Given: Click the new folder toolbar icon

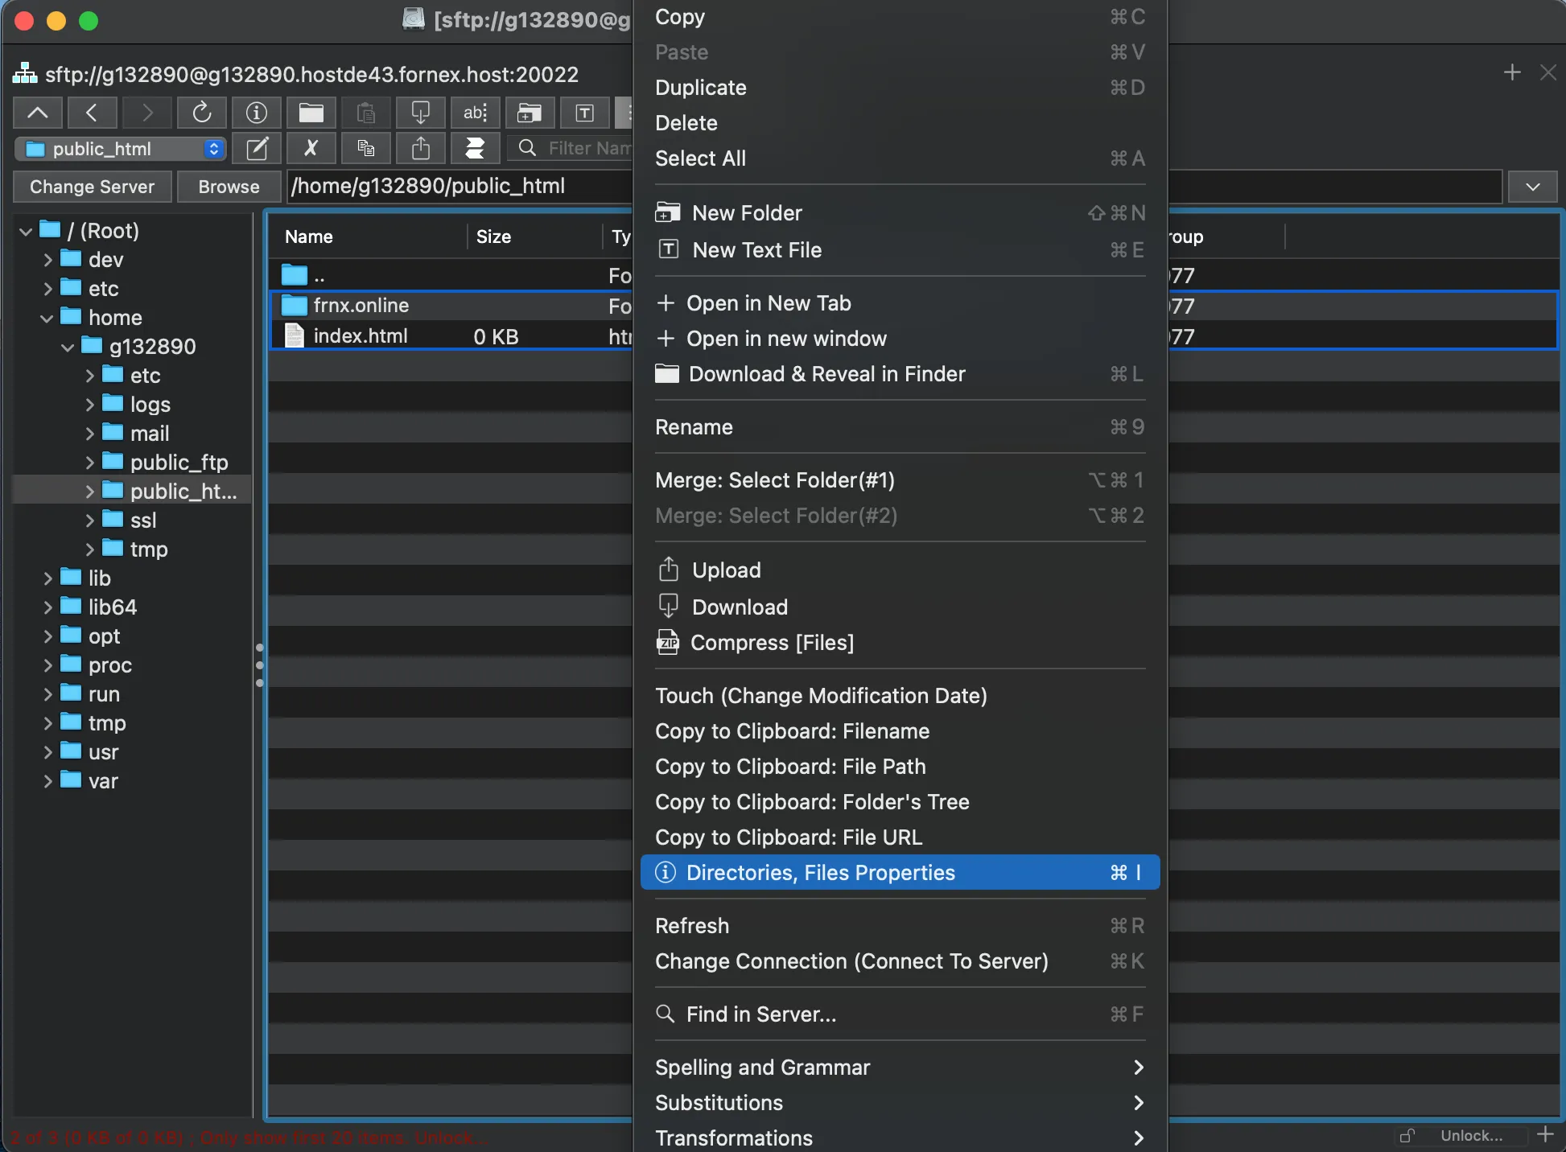Looking at the screenshot, I should click(530, 113).
